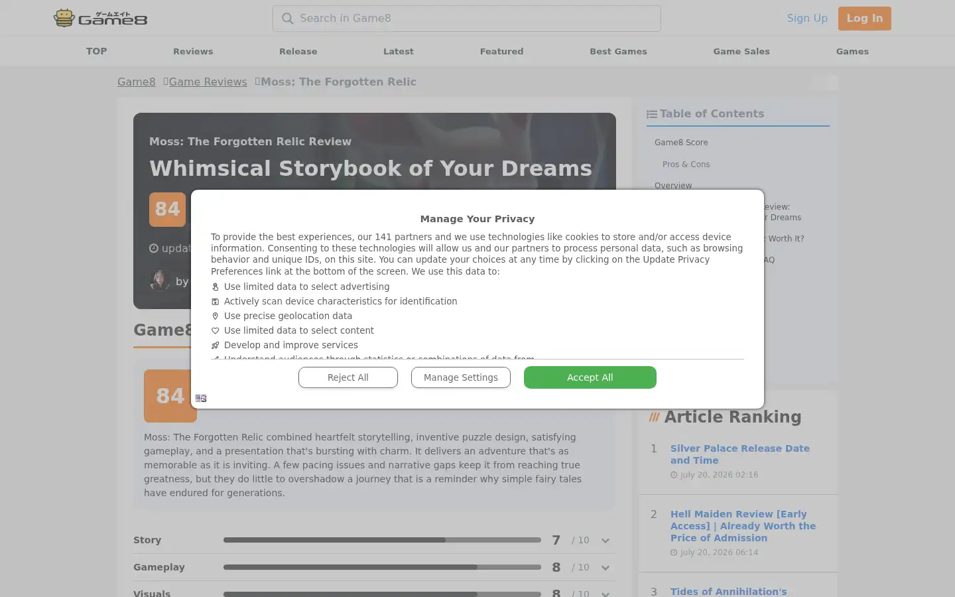Open the Release menu item

tap(298, 51)
